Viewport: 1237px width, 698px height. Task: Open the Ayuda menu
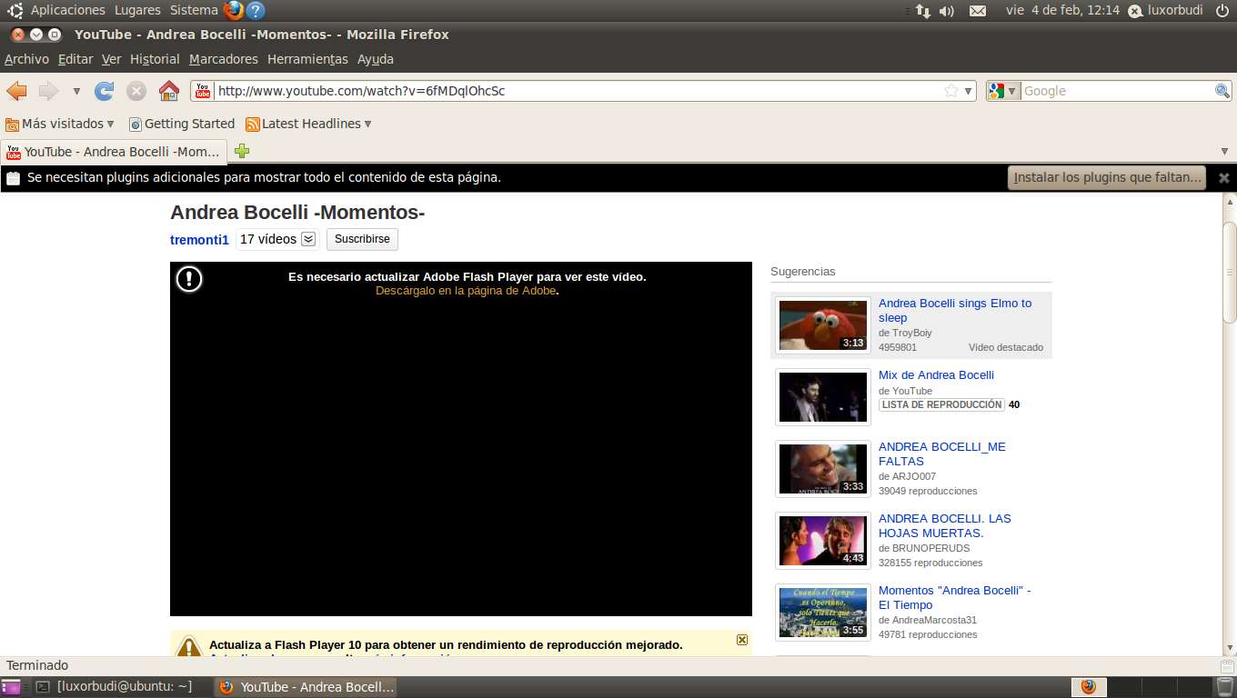click(x=376, y=59)
